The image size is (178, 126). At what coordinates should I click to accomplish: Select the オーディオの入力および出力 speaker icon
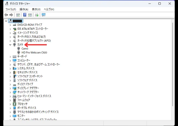click(x=15, y=37)
